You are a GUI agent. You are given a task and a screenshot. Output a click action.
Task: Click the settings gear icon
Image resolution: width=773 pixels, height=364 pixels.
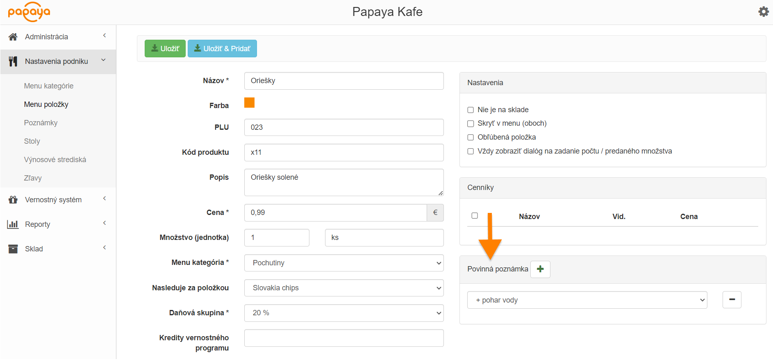763,11
